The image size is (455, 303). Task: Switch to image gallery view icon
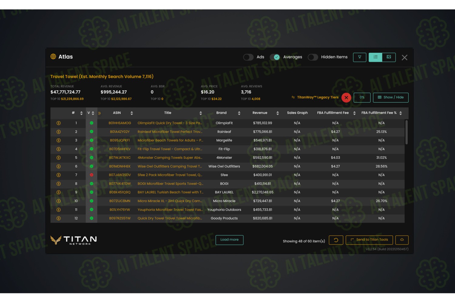tap(389, 57)
